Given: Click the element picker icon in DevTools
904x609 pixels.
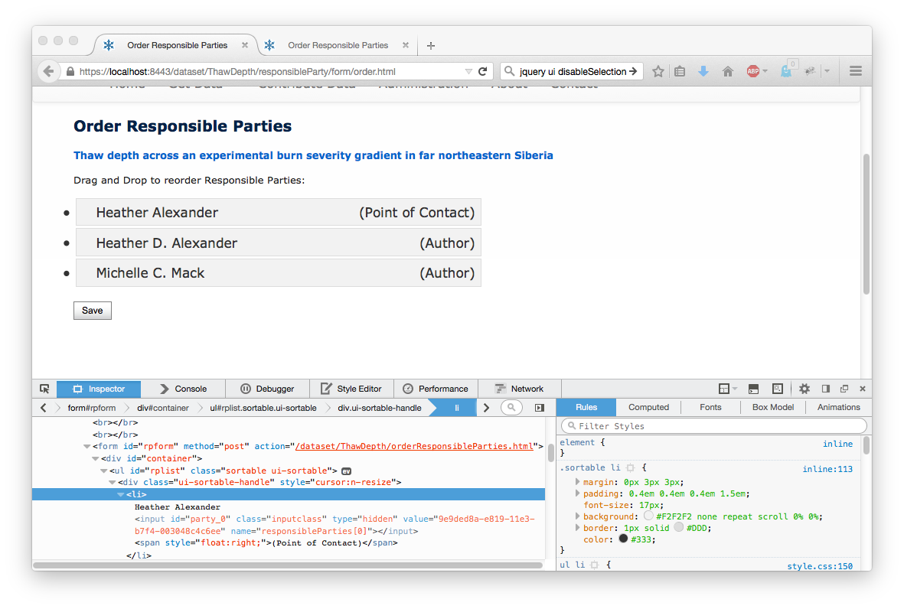Looking at the screenshot, I should 44,389.
